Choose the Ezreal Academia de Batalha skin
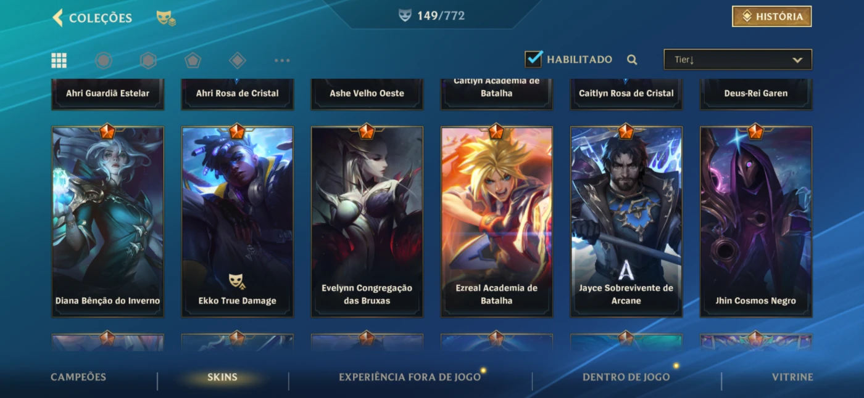864x398 pixels. [496, 222]
